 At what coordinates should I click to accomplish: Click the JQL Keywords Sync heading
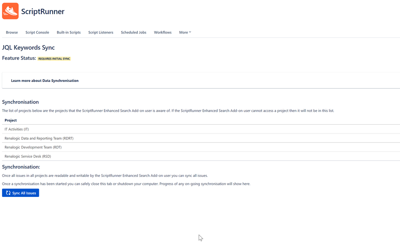[28, 48]
